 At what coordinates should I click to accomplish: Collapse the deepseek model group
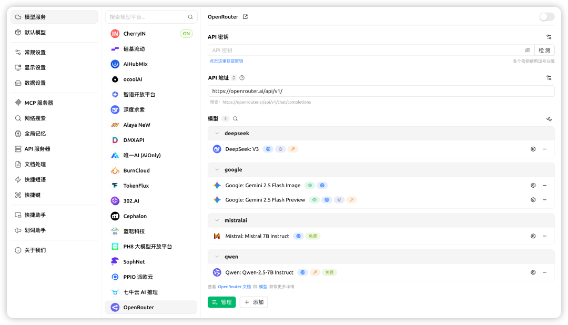pyautogui.click(x=217, y=134)
